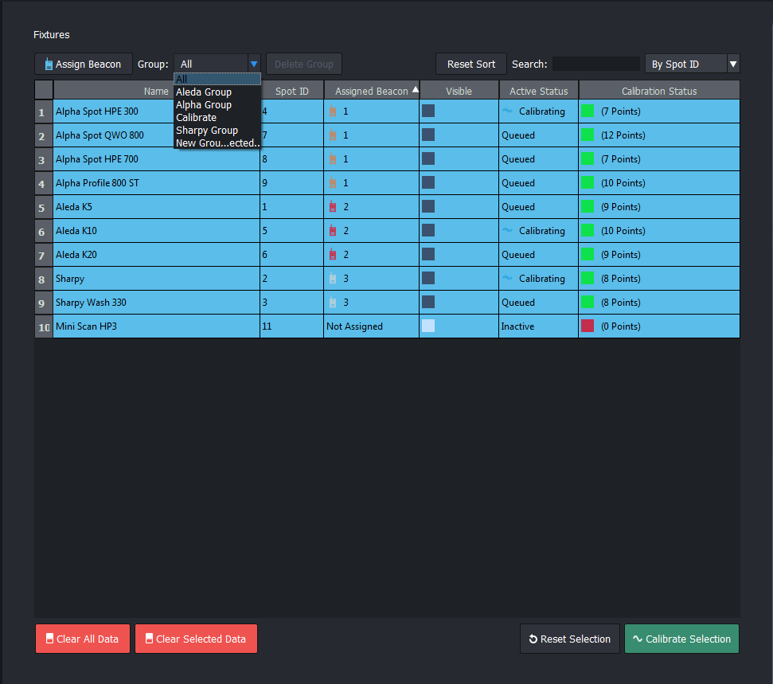The height and width of the screenshot is (684, 773).
Task: Focus the Search input field
Action: 595,64
